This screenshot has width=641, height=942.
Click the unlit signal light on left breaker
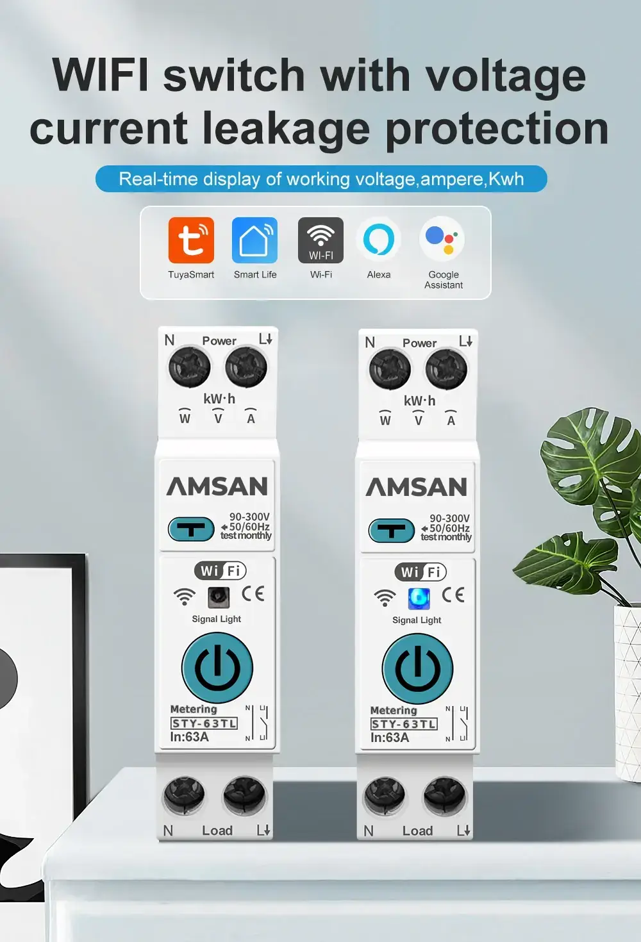click(219, 597)
